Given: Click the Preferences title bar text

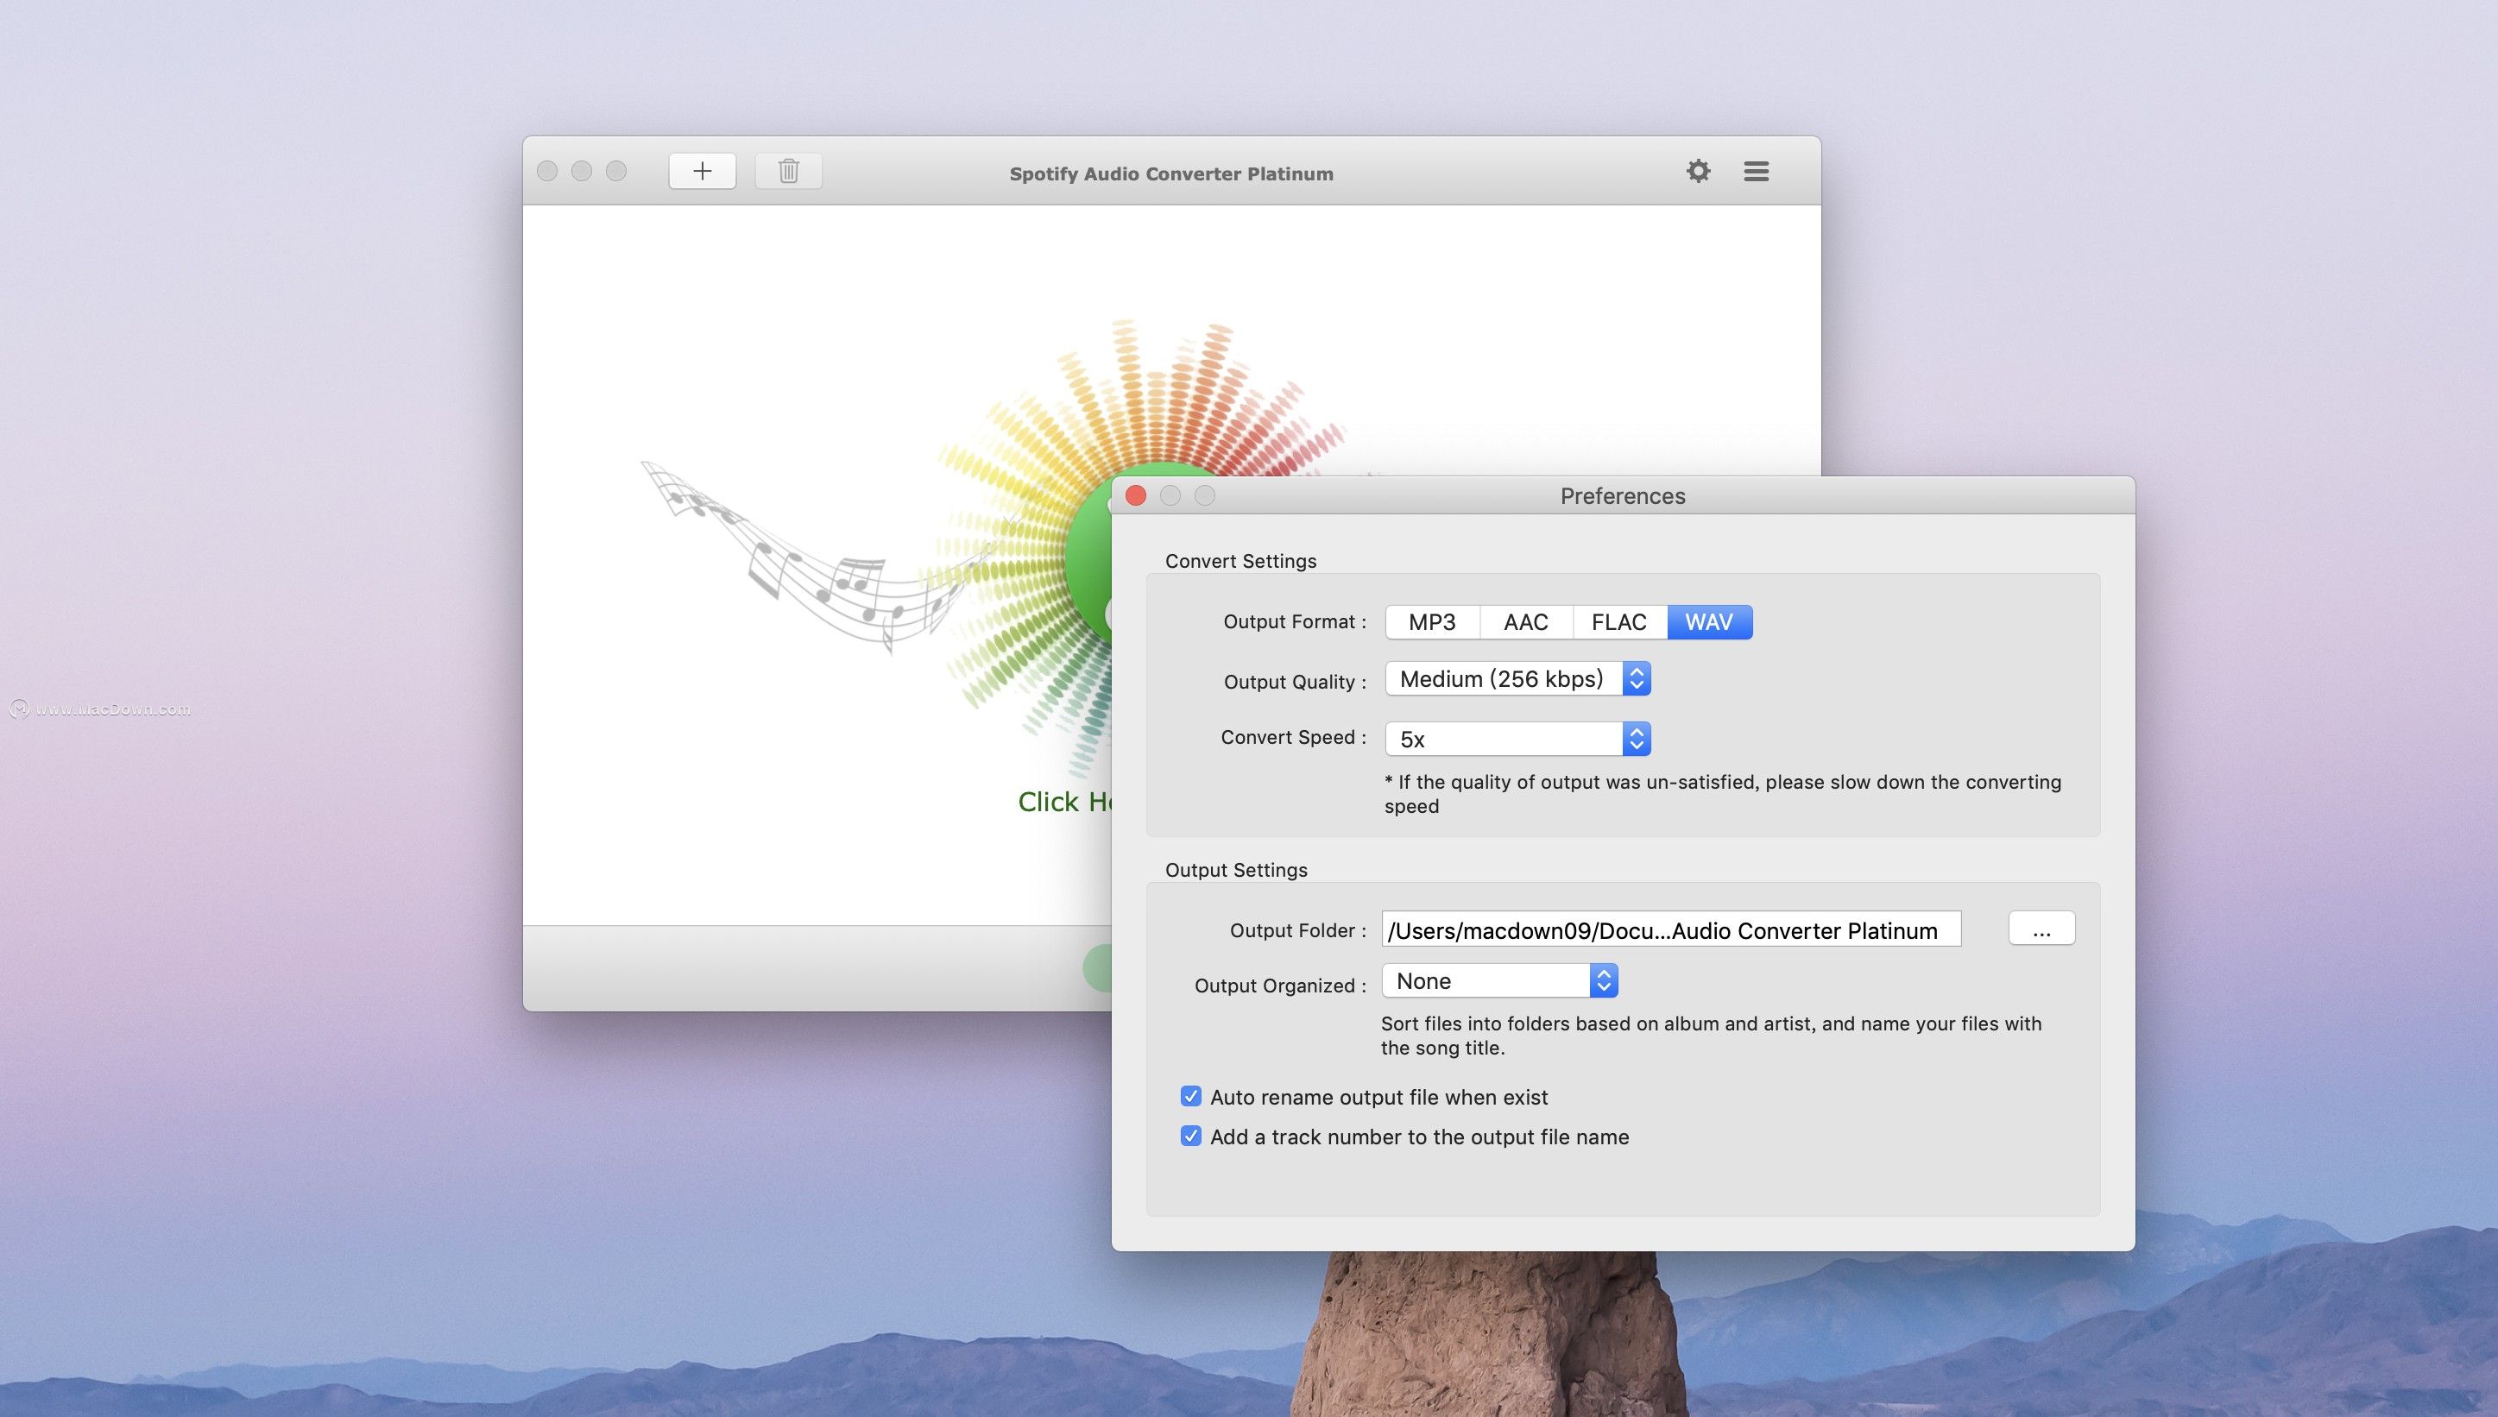Looking at the screenshot, I should (x=1622, y=495).
